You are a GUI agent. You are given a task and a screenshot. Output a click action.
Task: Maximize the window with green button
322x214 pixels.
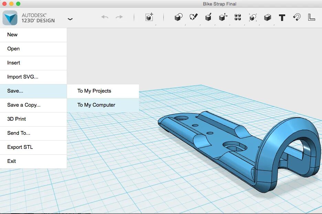(x=18, y=4)
